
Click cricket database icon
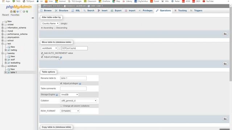tap(6, 25)
